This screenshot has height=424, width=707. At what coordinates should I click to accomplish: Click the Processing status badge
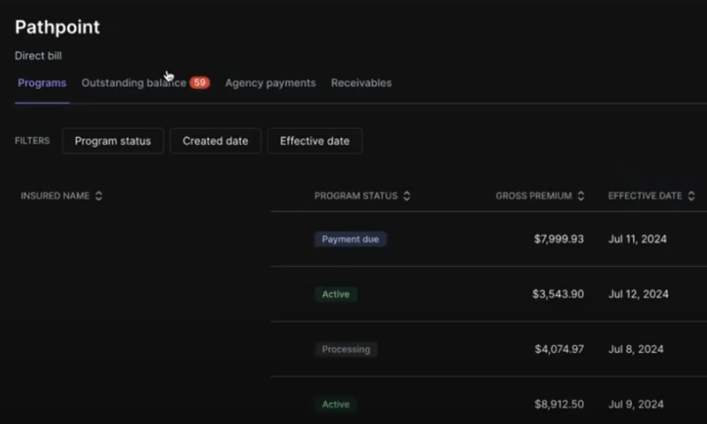point(345,350)
